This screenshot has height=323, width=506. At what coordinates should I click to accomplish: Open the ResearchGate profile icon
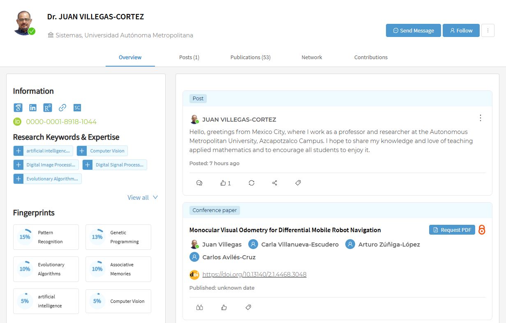48,108
